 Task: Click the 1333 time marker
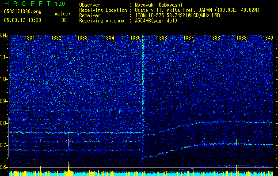point(83,37)
